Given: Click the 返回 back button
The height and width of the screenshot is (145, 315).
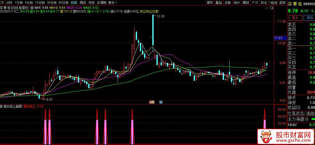Looking at the screenshot, I should tap(282, 3).
